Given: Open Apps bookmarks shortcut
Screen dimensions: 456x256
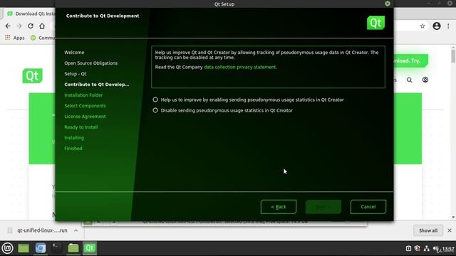Looking at the screenshot, I should (x=15, y=38).
